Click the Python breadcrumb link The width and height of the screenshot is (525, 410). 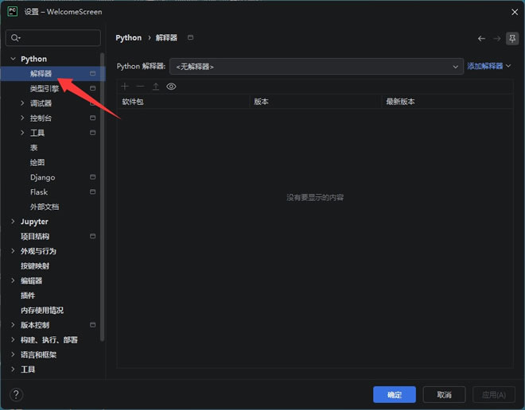[129, 38]
